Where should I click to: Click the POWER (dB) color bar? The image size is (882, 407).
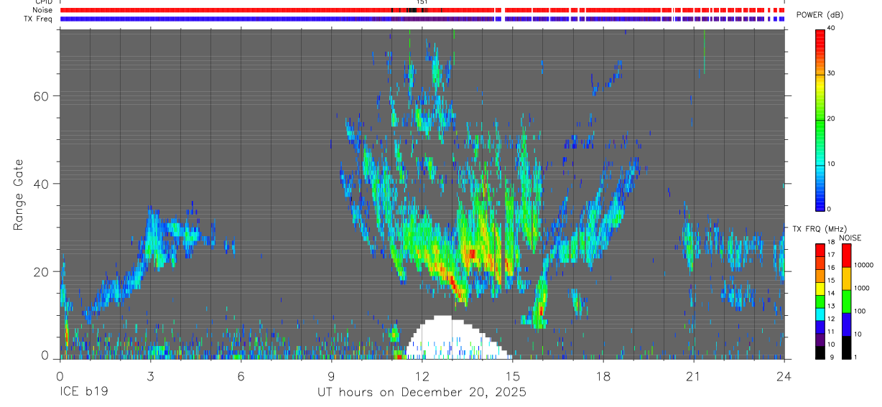tap(820, 119)
